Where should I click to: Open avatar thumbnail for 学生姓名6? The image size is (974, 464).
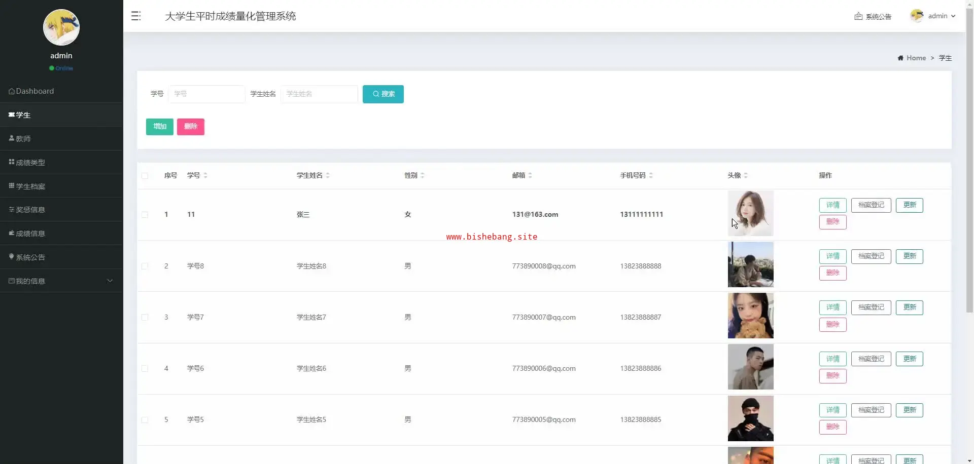coord(751,367)
